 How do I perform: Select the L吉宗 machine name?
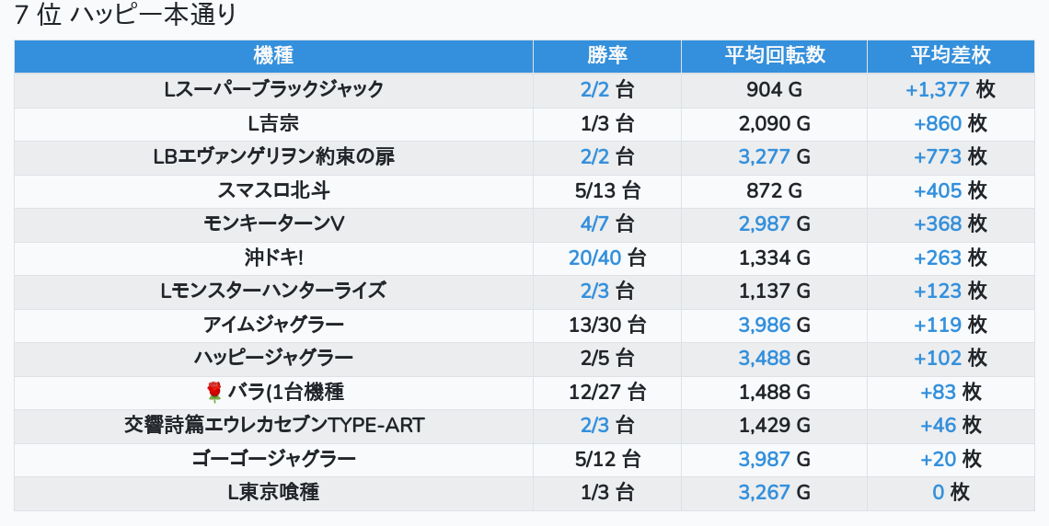point(273,124)
